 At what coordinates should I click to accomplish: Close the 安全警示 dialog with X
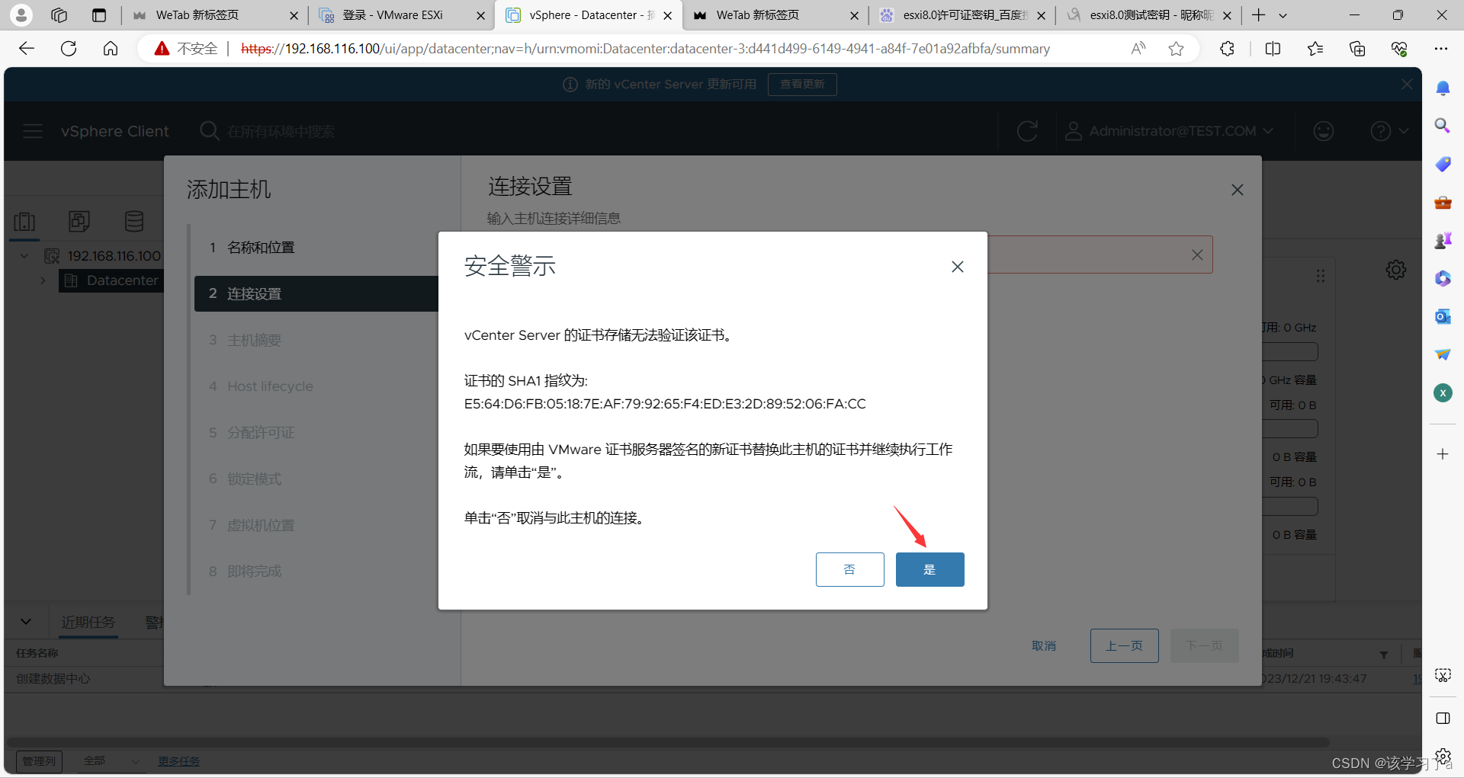[958, 267]
